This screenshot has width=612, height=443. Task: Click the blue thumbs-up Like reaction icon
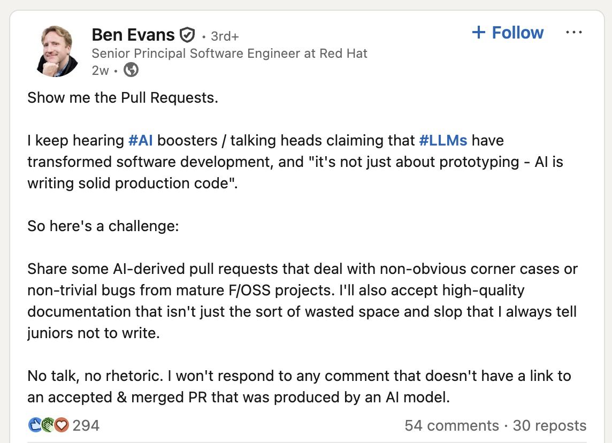35,425
